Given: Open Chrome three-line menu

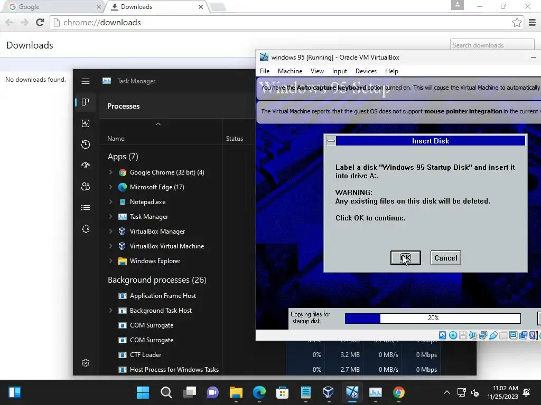Looking at the screenshot, I should coord(532,22).
